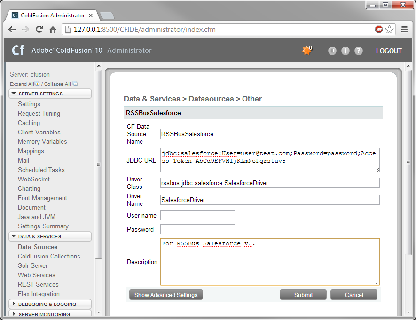This screenshot has height=320, width=416.
Task: Click LOGOUT in the header
Action: [389, 51]
